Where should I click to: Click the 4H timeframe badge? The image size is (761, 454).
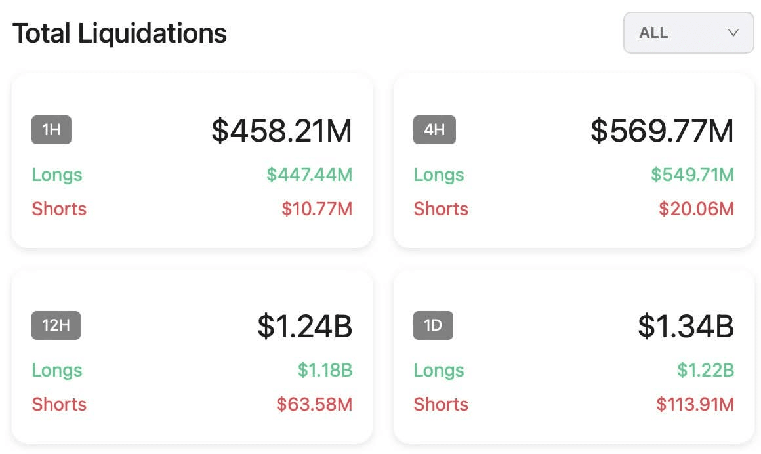pyautogui.click(x=434, y=130)
